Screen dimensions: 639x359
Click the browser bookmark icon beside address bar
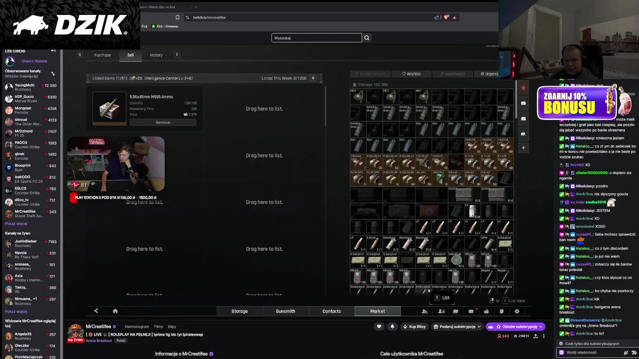tap(177, 17)
